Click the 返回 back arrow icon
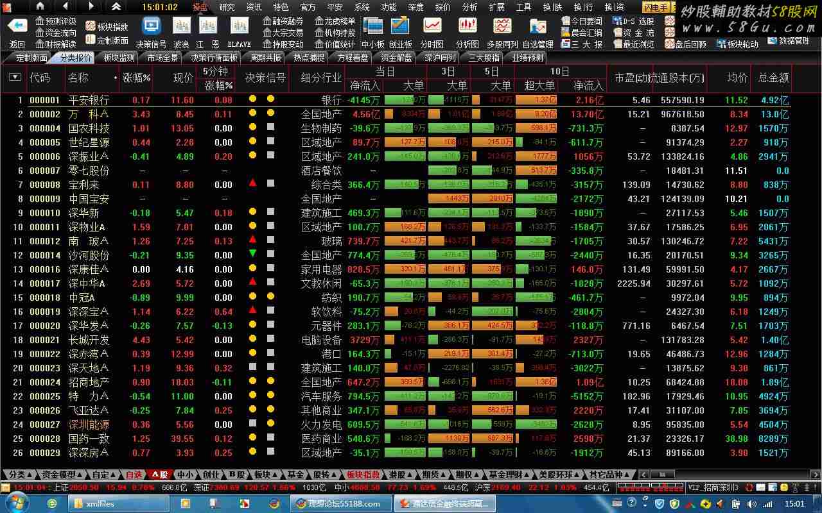The width and height of the screenshot is (822, 513). coord(17,26)
